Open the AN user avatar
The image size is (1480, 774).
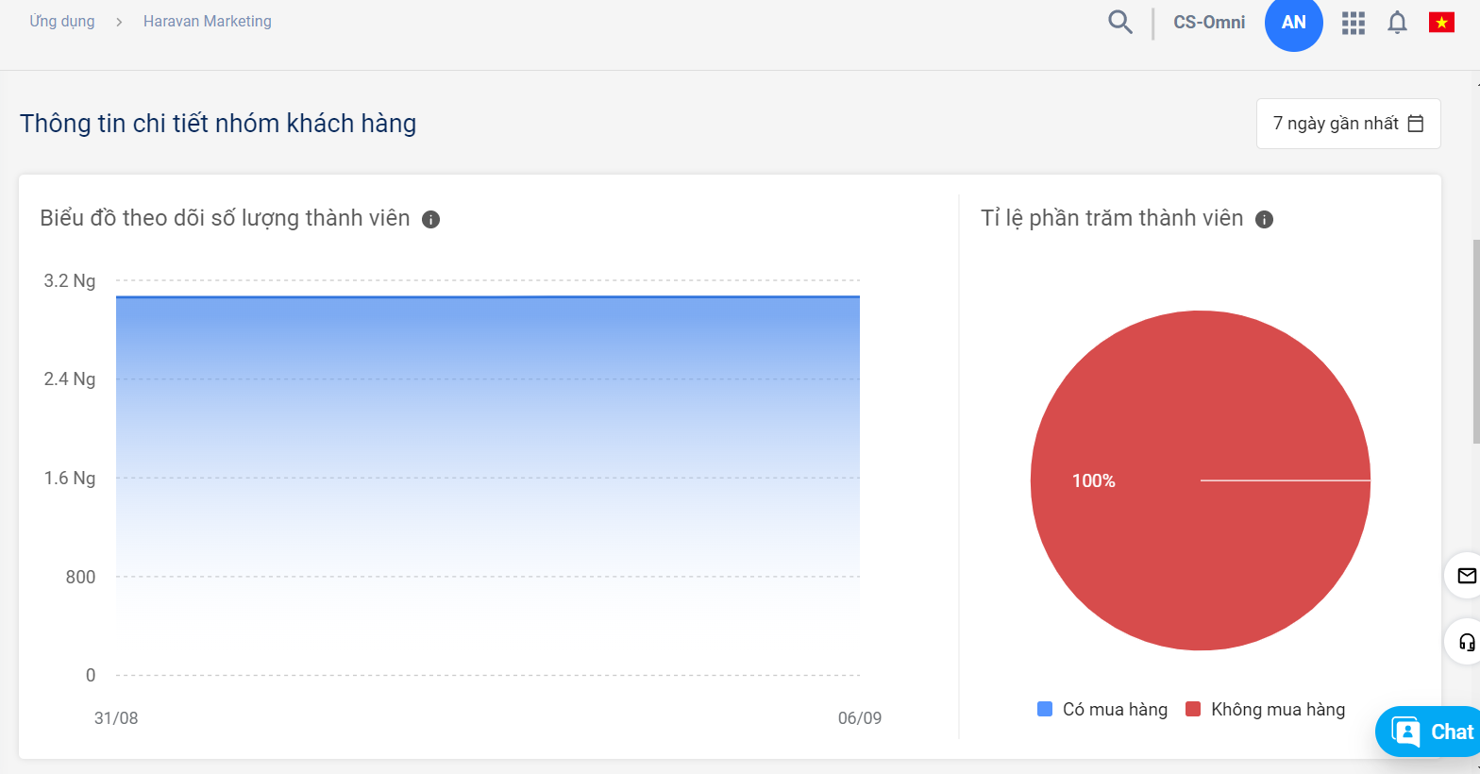coord(1293,23)
